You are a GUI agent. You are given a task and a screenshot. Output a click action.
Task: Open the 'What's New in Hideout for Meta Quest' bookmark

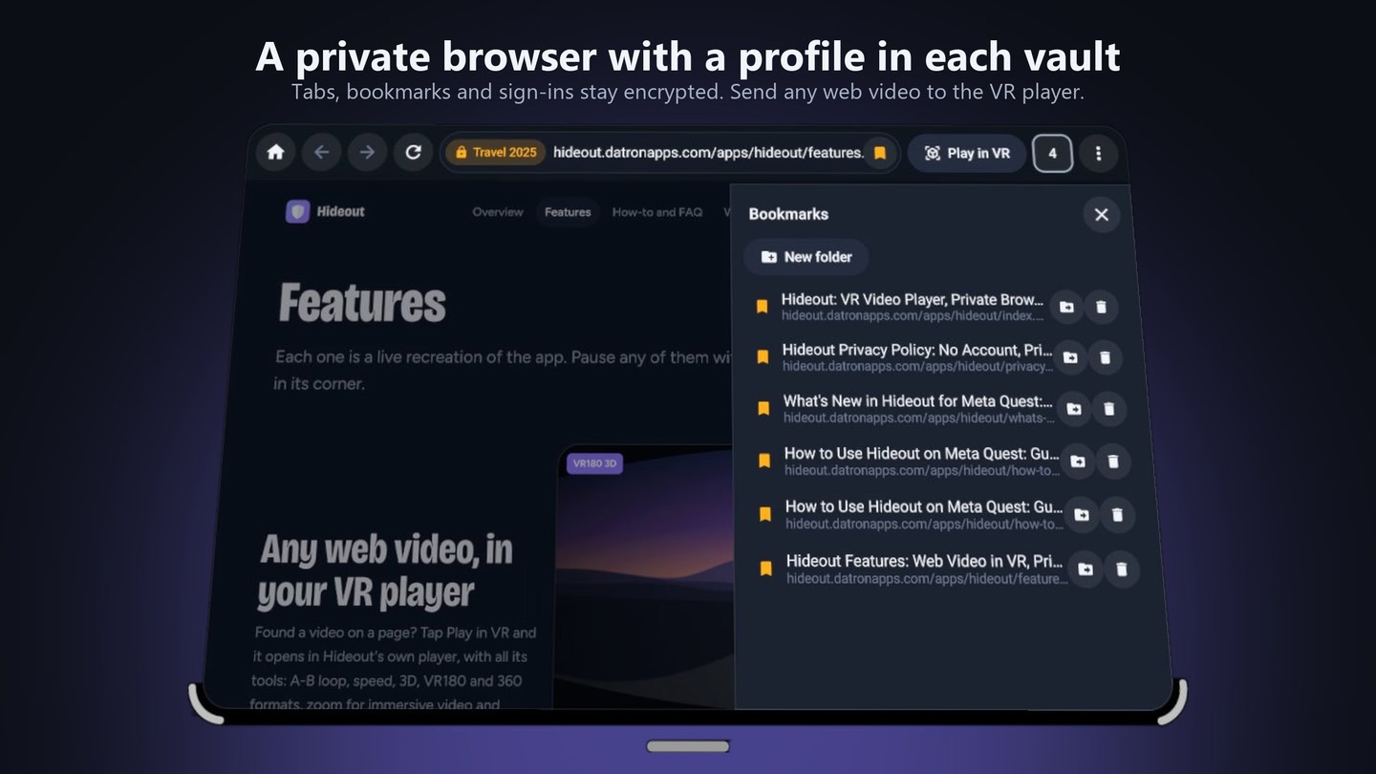tap(905, 409)
